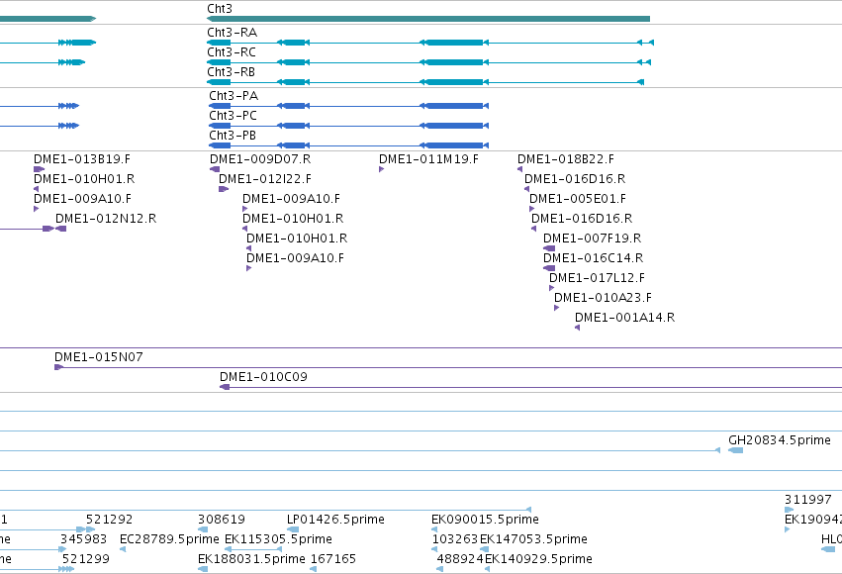
Task: Select the 521292 EST label
Action: coord(110,520)
